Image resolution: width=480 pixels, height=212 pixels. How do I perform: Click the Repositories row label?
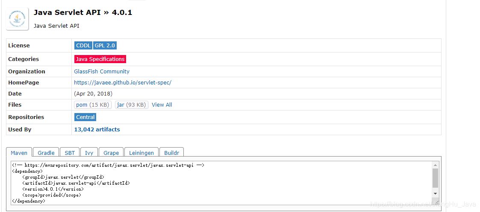26,117
